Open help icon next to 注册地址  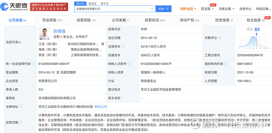tap(21, 107)
